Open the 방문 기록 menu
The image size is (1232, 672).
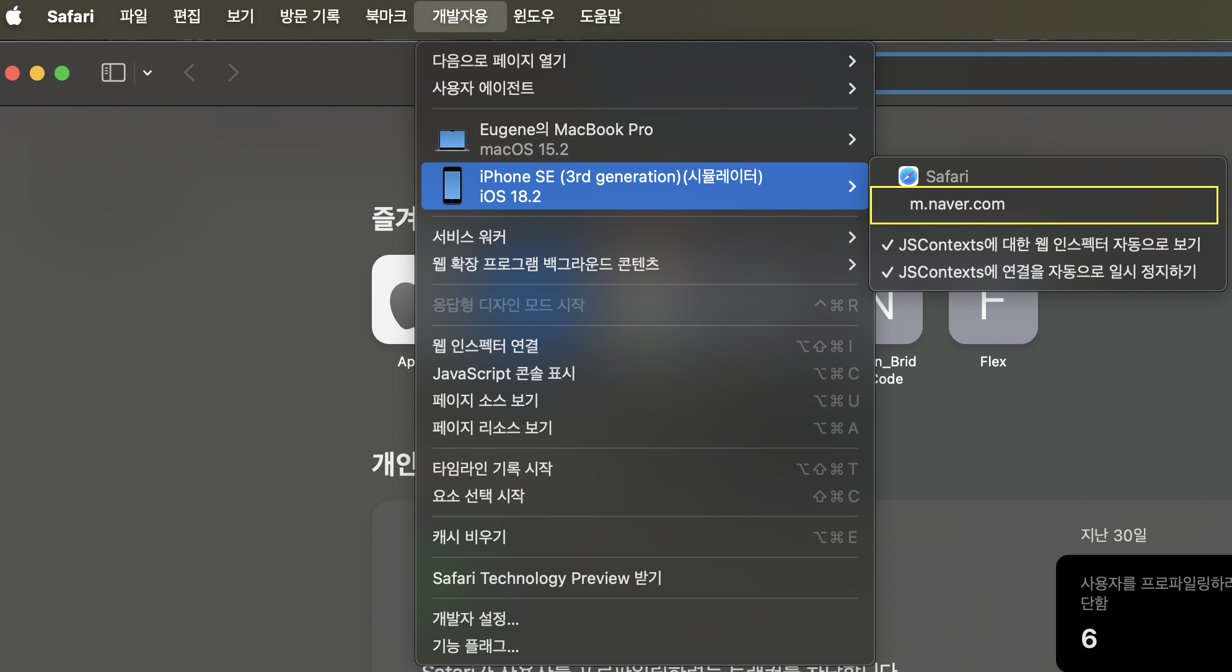309,16
